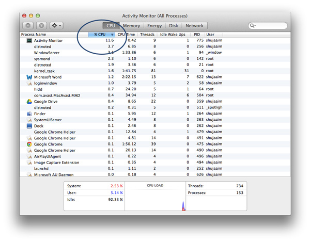Click the Microsoft Word process icon
The width and height of the screenshot is (310, 242).
29,77
